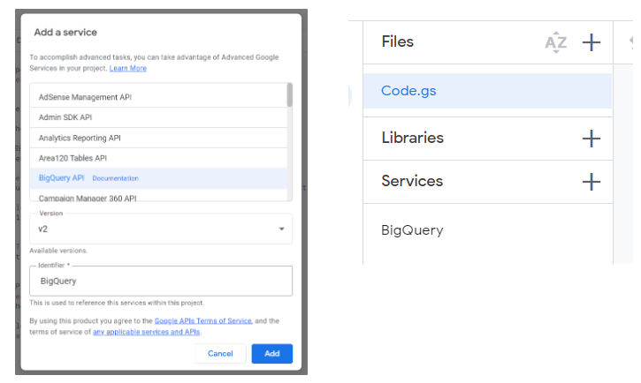Click the services list scrollbar thumb
641x383 pixels.
[x=289, y=94]
